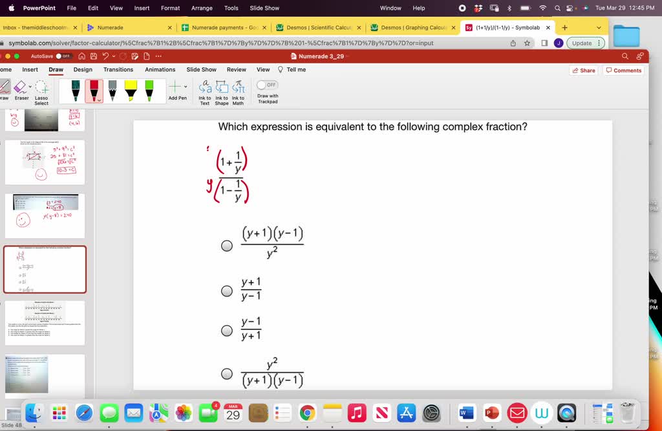Viewport: 662px width, 431px height.
Task: Click the share icon in address bar
Action: click(x=513, y=43)
